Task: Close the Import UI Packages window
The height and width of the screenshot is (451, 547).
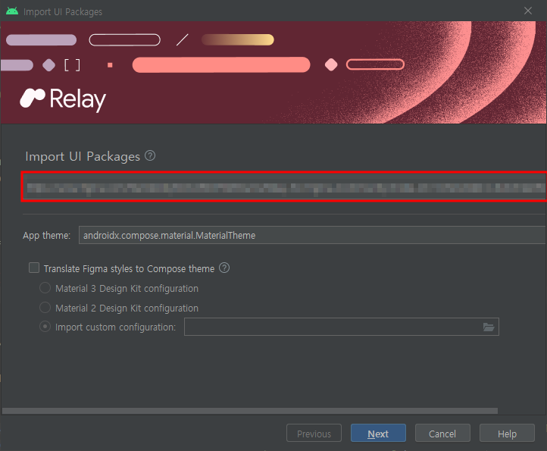Action: coord(528,11)
